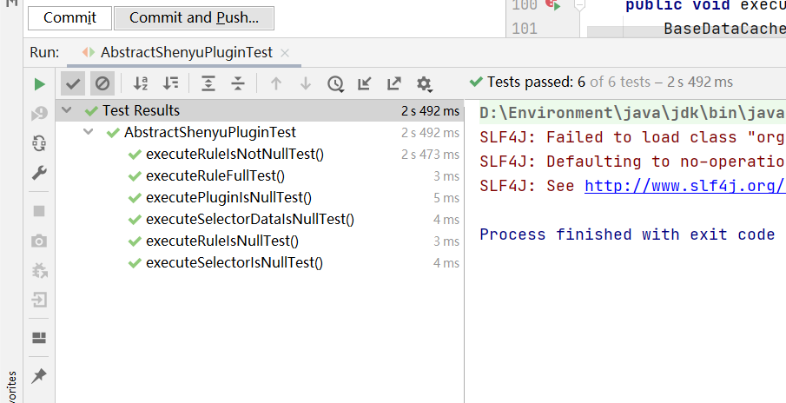Go to previous failed test arrow

click(275, 83)
